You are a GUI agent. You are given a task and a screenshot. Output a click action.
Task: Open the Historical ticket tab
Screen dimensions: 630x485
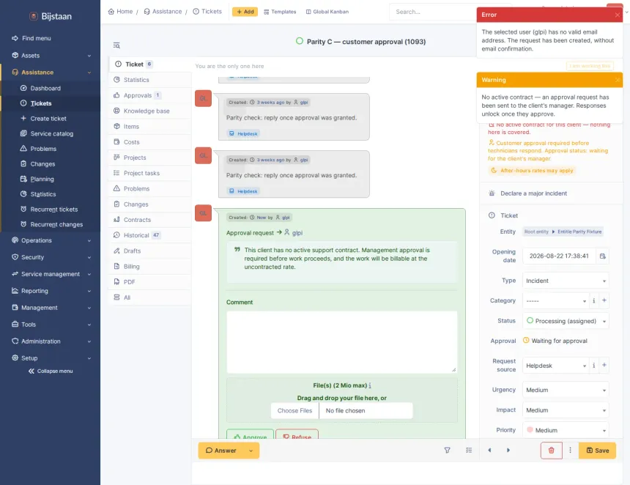149,235
